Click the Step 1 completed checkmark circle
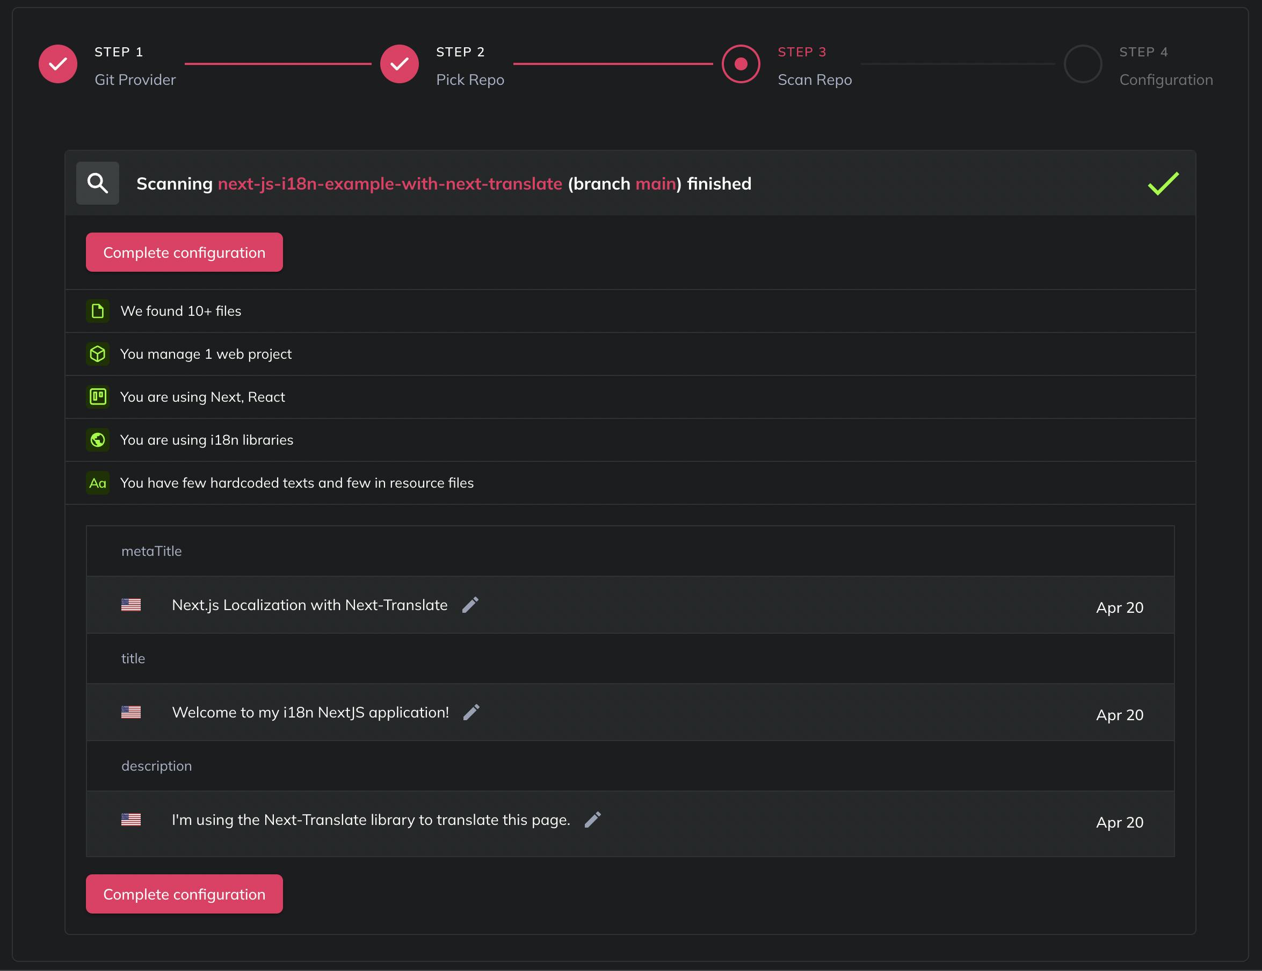This screenshot has height=971, width=1262. [58, 64]
